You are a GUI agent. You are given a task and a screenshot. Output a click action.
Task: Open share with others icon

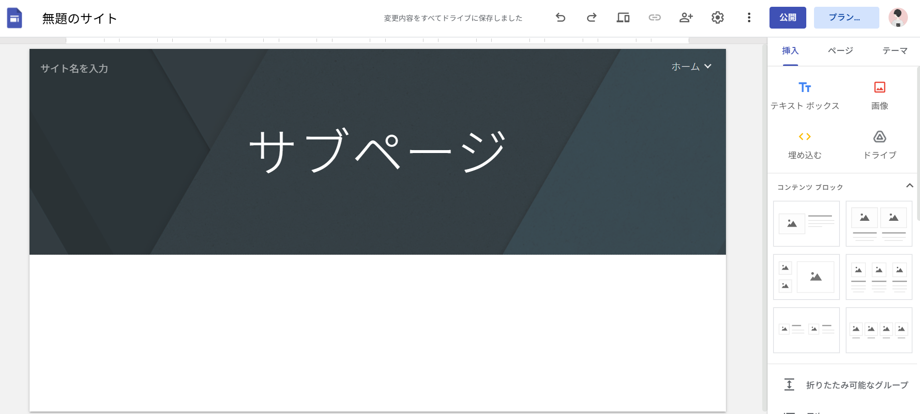click(x=686, y=17)
